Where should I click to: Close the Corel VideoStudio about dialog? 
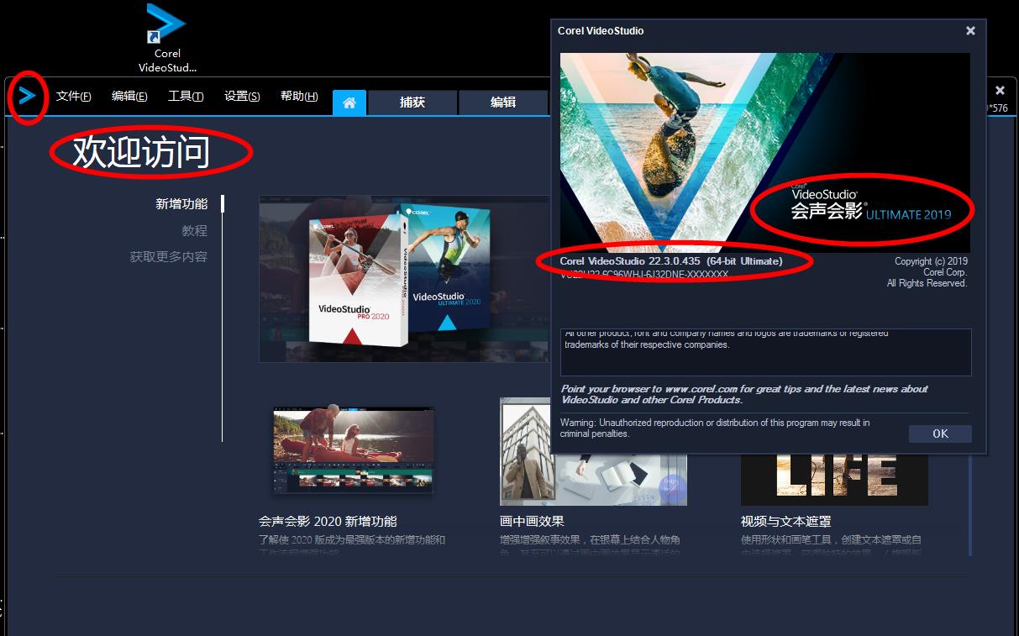970,31
